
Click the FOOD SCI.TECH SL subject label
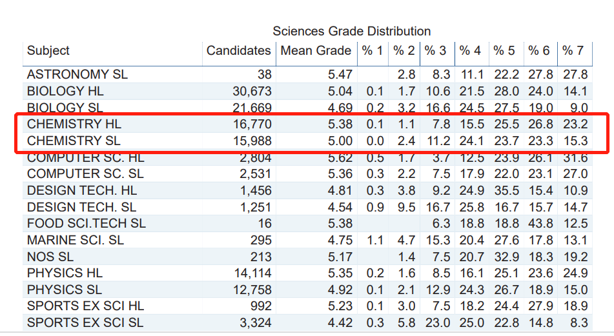pyautogui.click(x=87, y=224)
